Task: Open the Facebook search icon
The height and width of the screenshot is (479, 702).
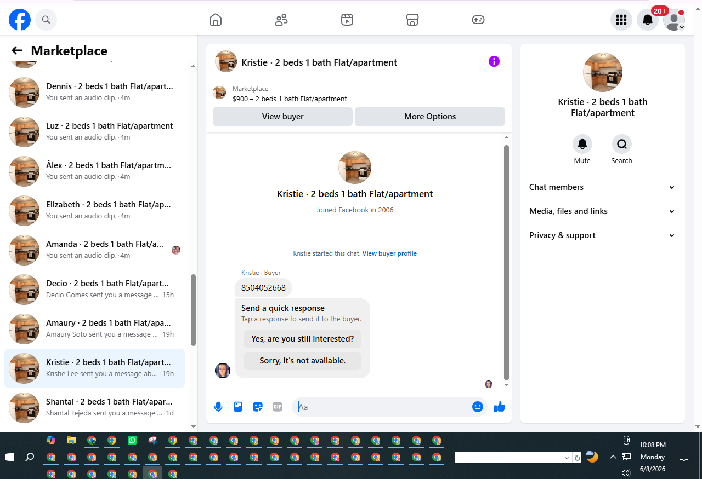Action: [x=46, y=20]
